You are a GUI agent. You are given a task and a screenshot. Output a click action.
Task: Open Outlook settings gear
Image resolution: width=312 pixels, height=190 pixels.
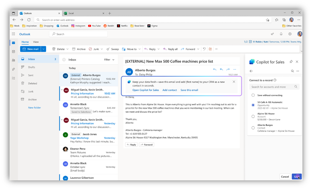[290, 34]
